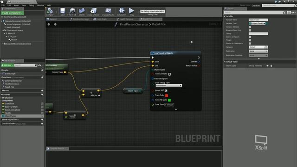Viewport: 297px width, 167px height.
Task: Open the Asset menu
Action: coord(16,5)
